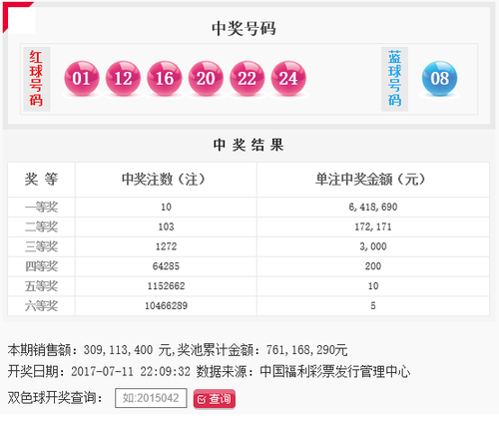Screen dimensions: 499x426
Task: Select the 一等奖 row label
Action: point(41,208)
